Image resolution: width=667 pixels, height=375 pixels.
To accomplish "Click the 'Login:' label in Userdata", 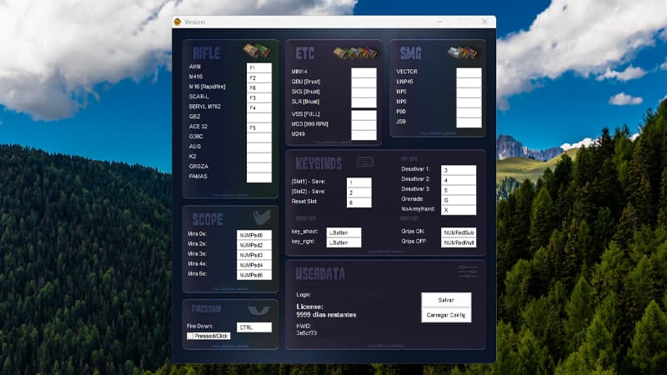I will (303, 295).
